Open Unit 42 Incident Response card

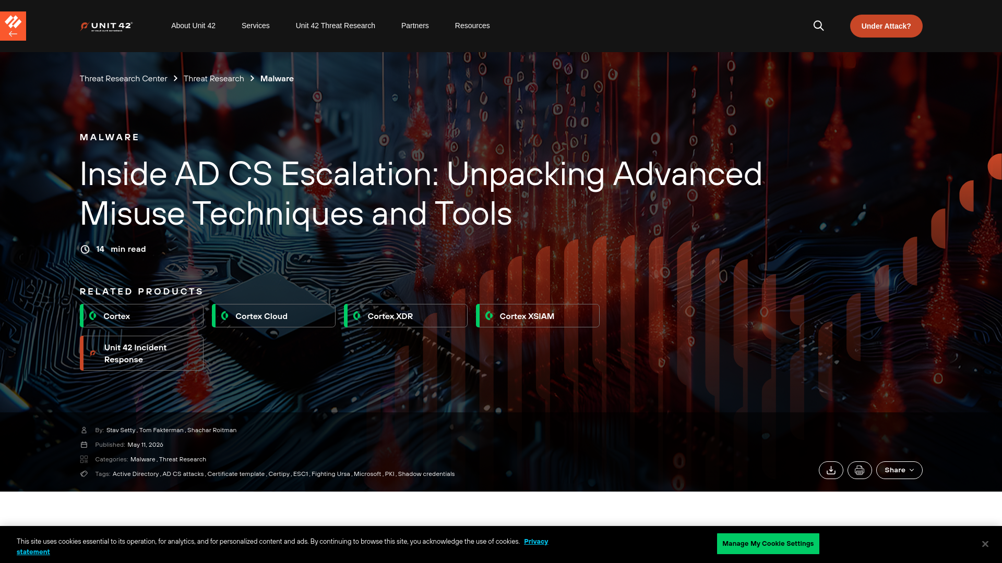(x=141, y=353)
